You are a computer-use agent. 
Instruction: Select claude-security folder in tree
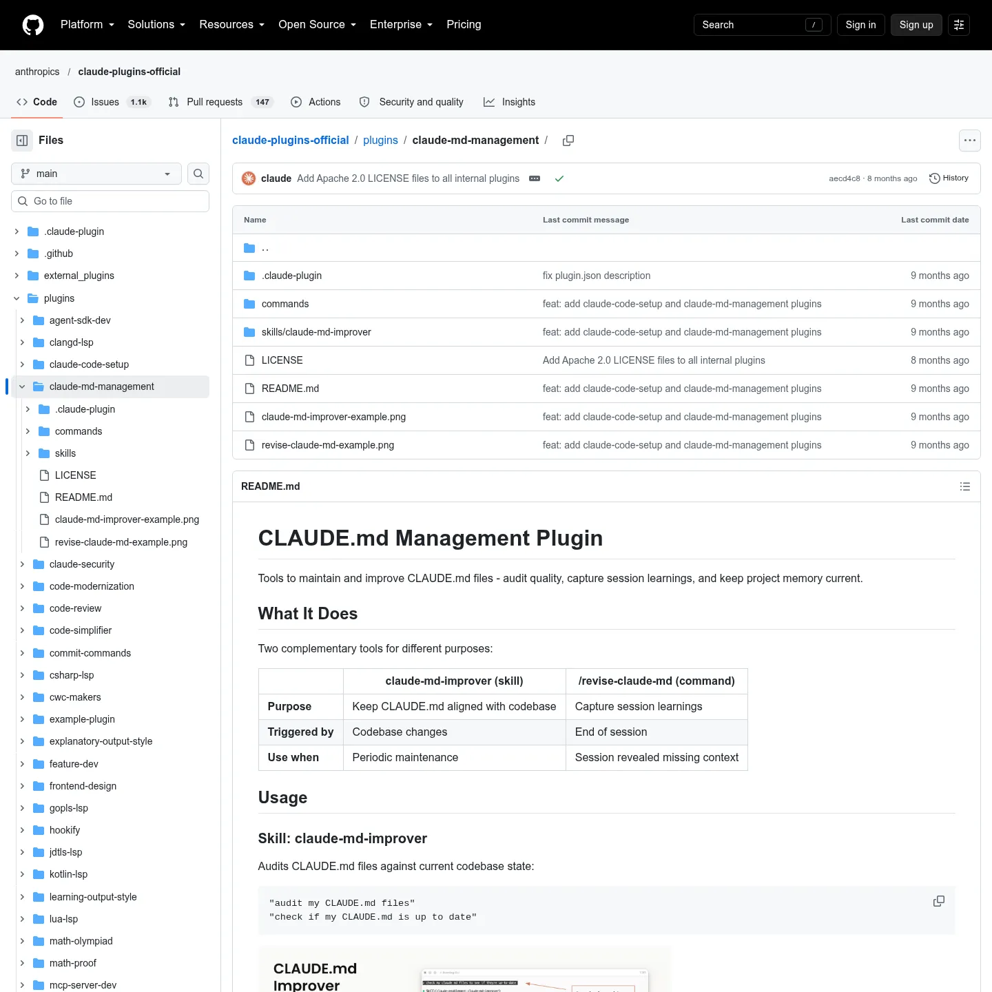[82, 564]
